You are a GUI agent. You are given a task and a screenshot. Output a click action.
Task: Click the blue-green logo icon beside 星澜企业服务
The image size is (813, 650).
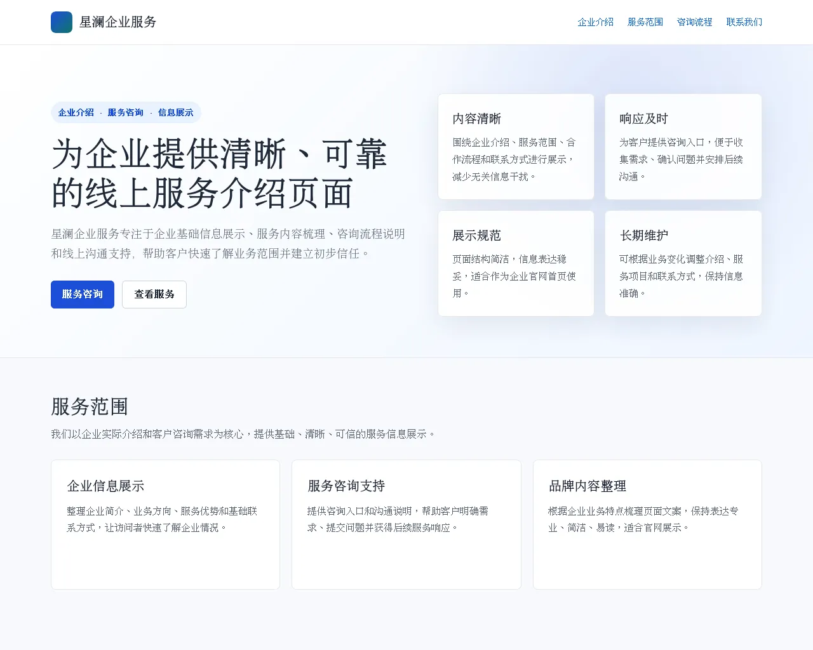pos(62,22)
